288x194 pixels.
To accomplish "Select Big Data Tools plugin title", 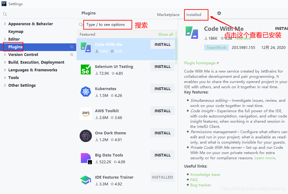I will tap(109, 155).
